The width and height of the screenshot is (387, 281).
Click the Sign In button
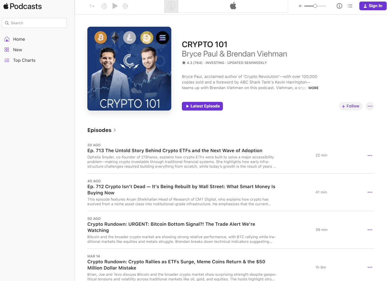373,6
